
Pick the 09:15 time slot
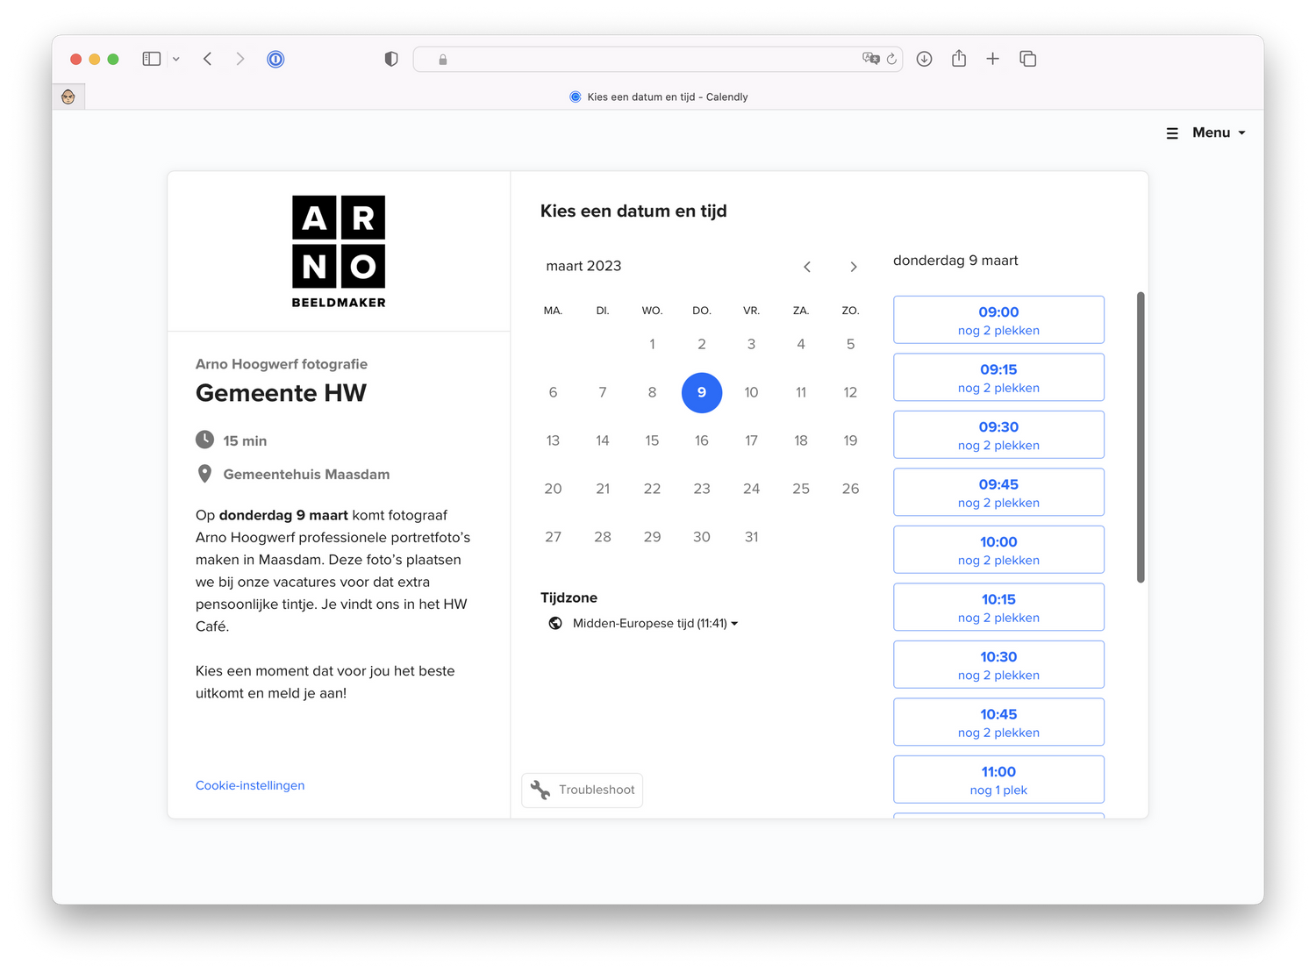pos(998,377)
